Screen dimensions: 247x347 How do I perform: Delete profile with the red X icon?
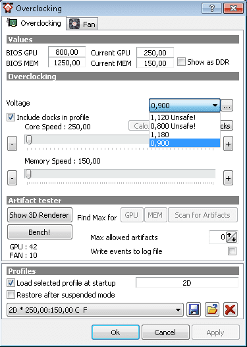pos(231,309)
